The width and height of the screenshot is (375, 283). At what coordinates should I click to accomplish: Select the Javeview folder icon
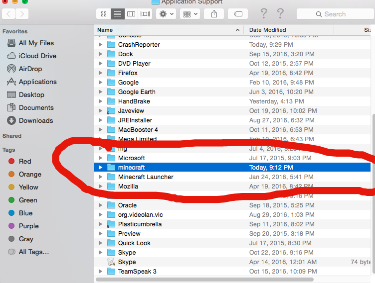click(x=111, y=111)
